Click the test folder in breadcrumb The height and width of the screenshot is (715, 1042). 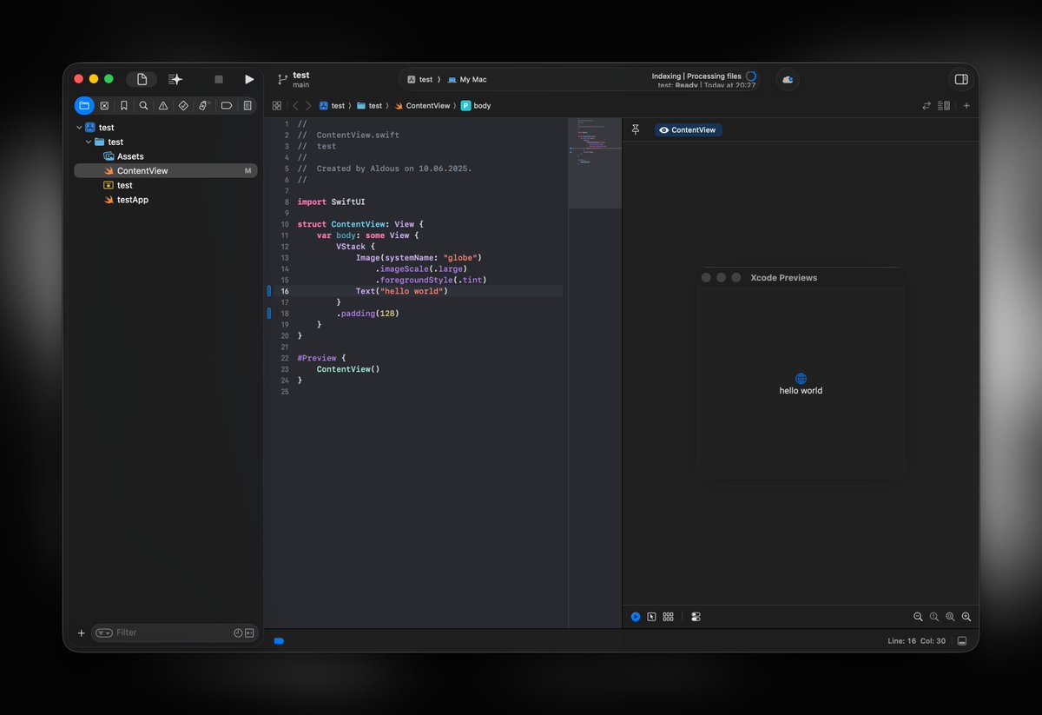tap(369, 105)
